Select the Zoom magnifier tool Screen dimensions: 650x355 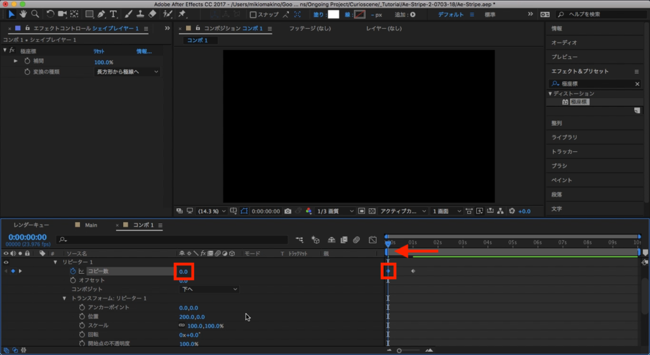[x=36, y=14]
